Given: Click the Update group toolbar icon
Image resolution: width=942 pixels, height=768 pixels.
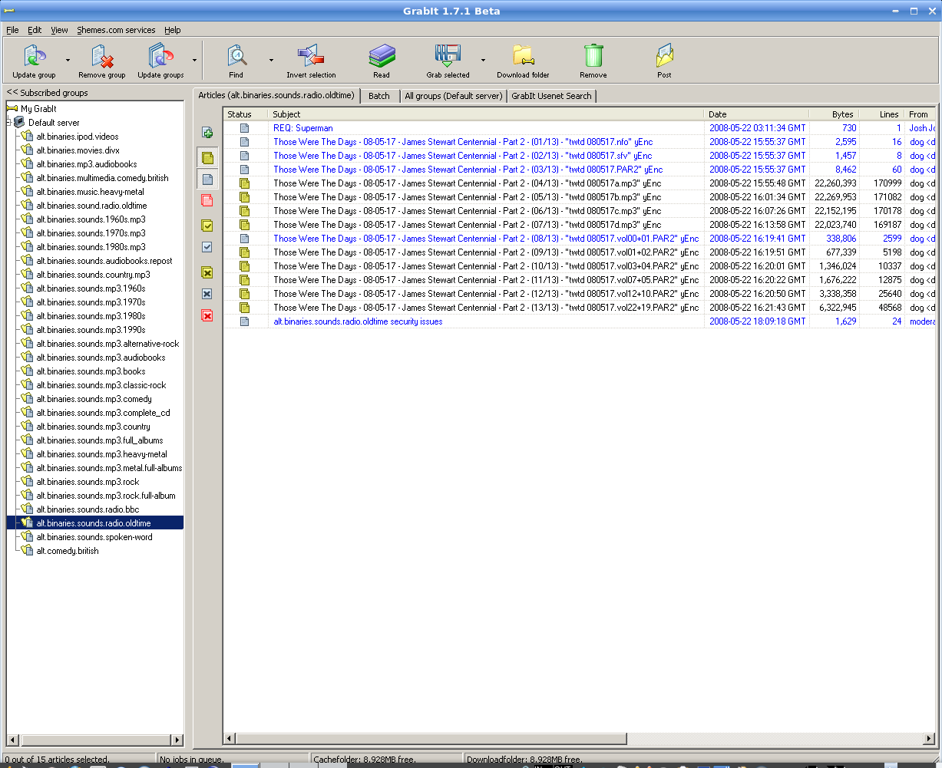Looking at the screenshot, I should pos(34,56).
